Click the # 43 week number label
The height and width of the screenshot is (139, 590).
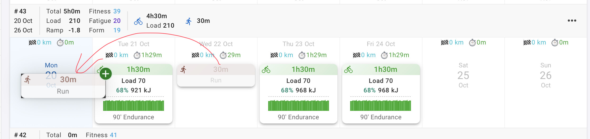[20, 11]
